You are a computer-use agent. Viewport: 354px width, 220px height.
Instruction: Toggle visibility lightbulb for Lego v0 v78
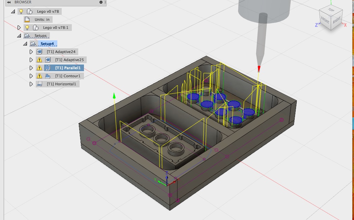pyautogui.click(x=21, y=11)
